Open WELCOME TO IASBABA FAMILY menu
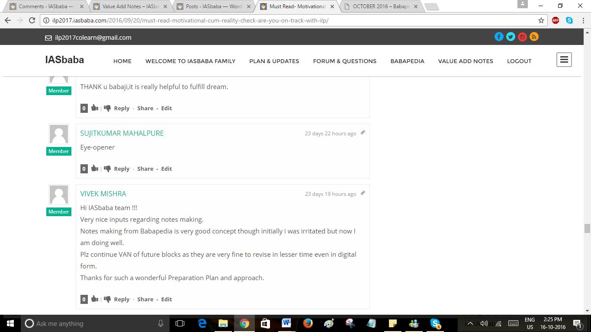591x332 pixels. 190,61
